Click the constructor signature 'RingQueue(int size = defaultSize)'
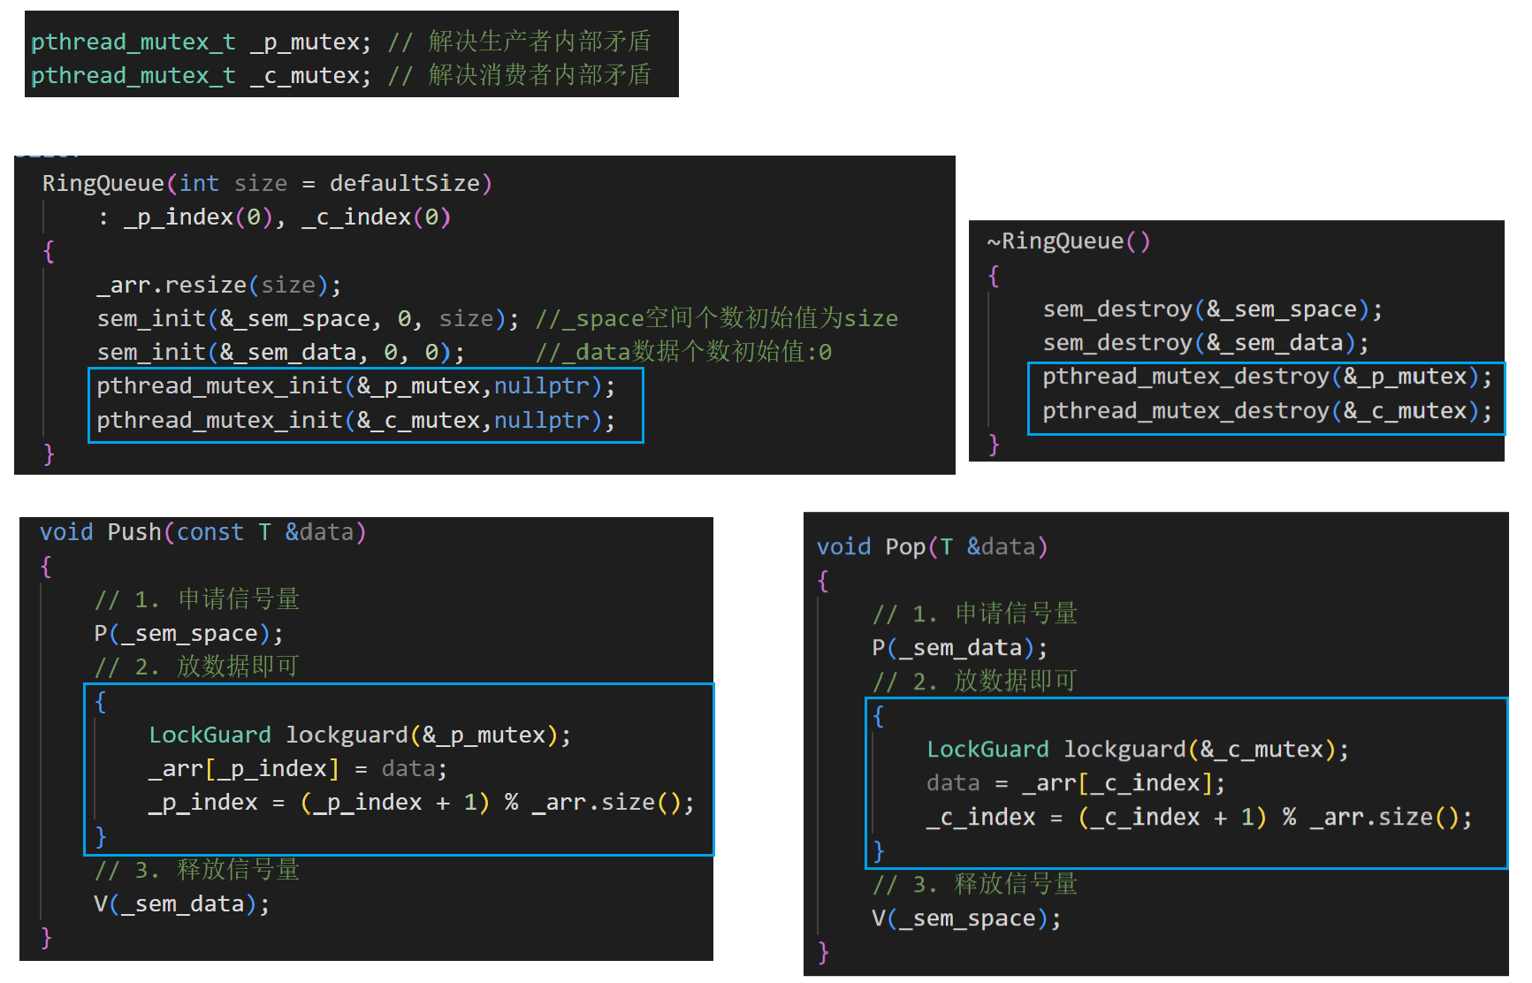The height and width of the screenshot is (983, 1532). click(267, 183)
